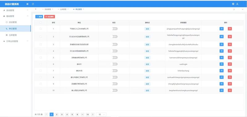Image resolution: width=247 pixels, height=117 pixels.
Task: Click red trash icon for xuebingjie row
Action: click(x=230, y=64)
